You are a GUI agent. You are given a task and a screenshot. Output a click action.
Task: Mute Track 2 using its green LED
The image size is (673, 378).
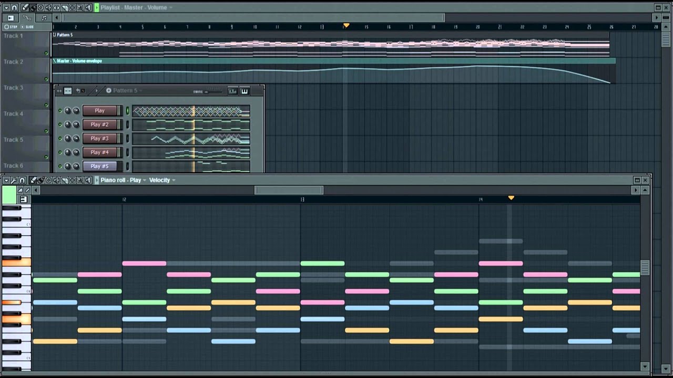pos(46,79)
